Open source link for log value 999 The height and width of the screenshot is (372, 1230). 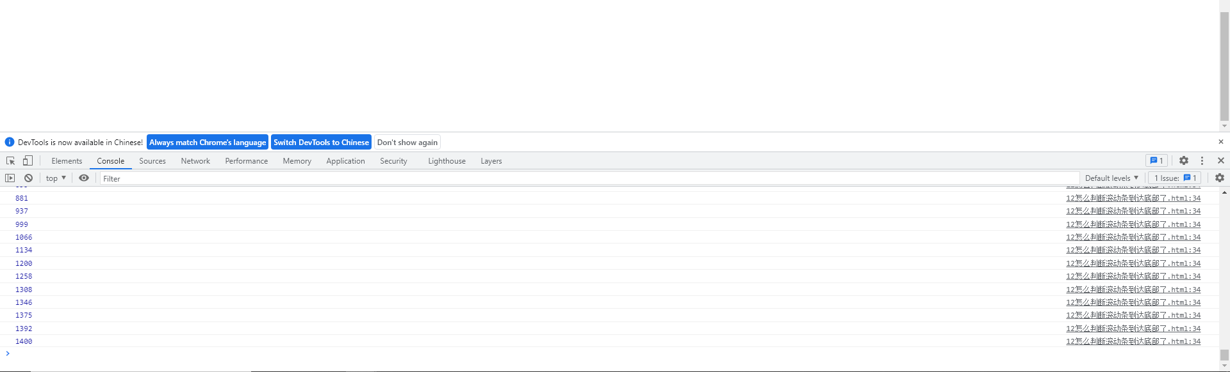tap(1133, 224)
